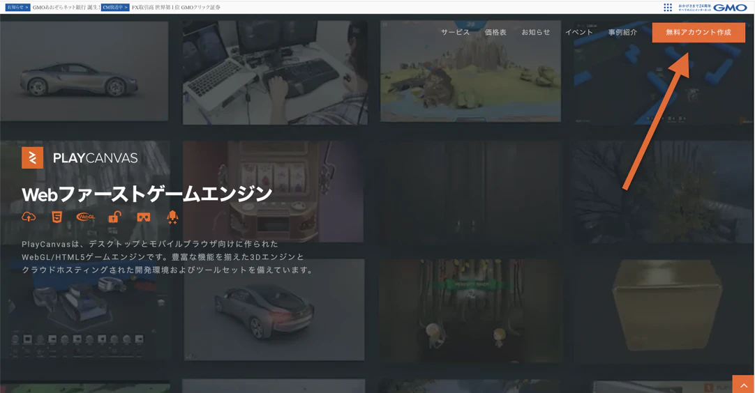Click the floating island landscape thumbnail
Viewport: 755px width, 393px height.
coord(470,70)
